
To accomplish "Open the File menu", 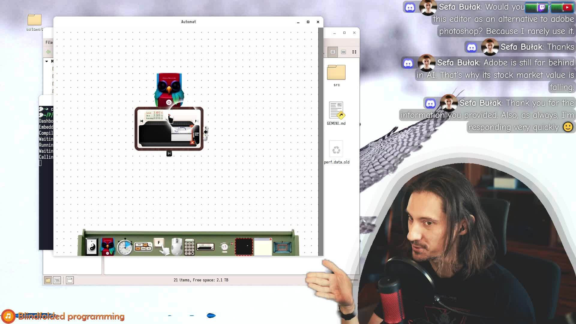I will tap(49, 42).
